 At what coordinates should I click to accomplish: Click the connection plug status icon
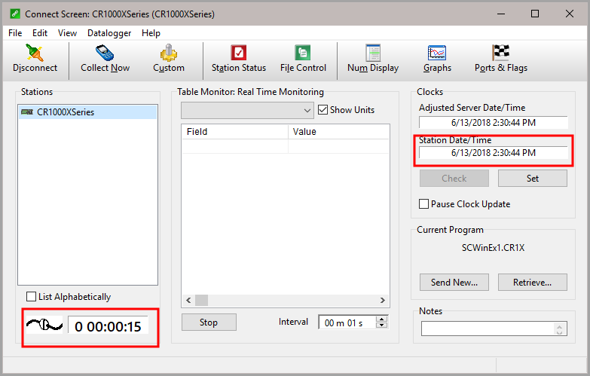(x=44, y=325)
